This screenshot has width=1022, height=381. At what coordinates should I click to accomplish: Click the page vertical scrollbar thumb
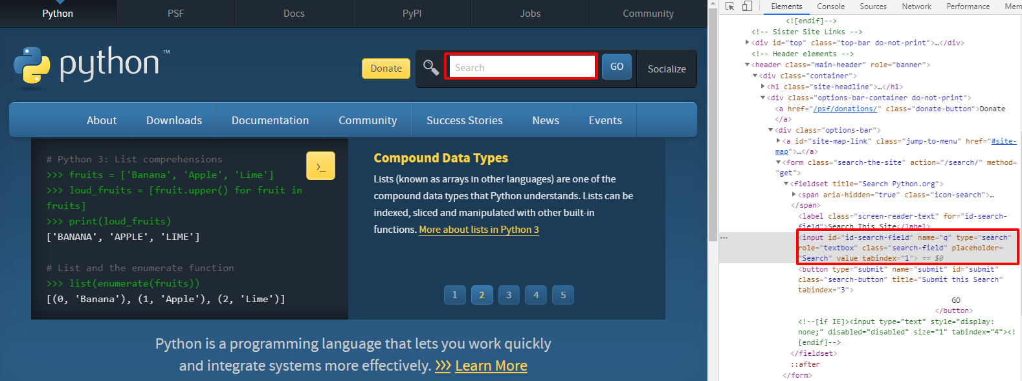[x=713, y=126]
